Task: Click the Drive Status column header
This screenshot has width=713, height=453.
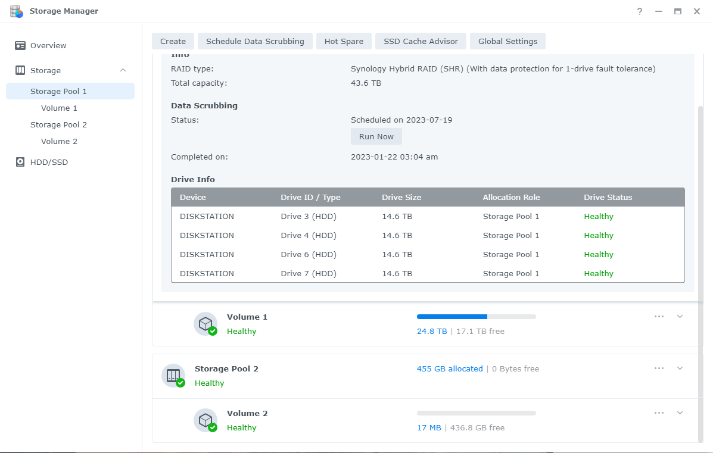Action: pos(608,197)
